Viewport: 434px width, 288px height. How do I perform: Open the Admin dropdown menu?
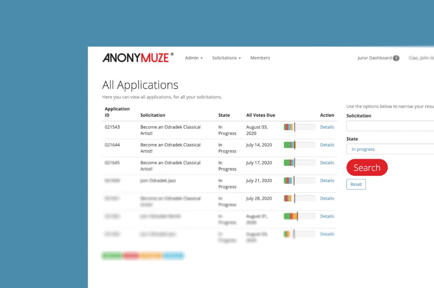(x=194, y=58)
